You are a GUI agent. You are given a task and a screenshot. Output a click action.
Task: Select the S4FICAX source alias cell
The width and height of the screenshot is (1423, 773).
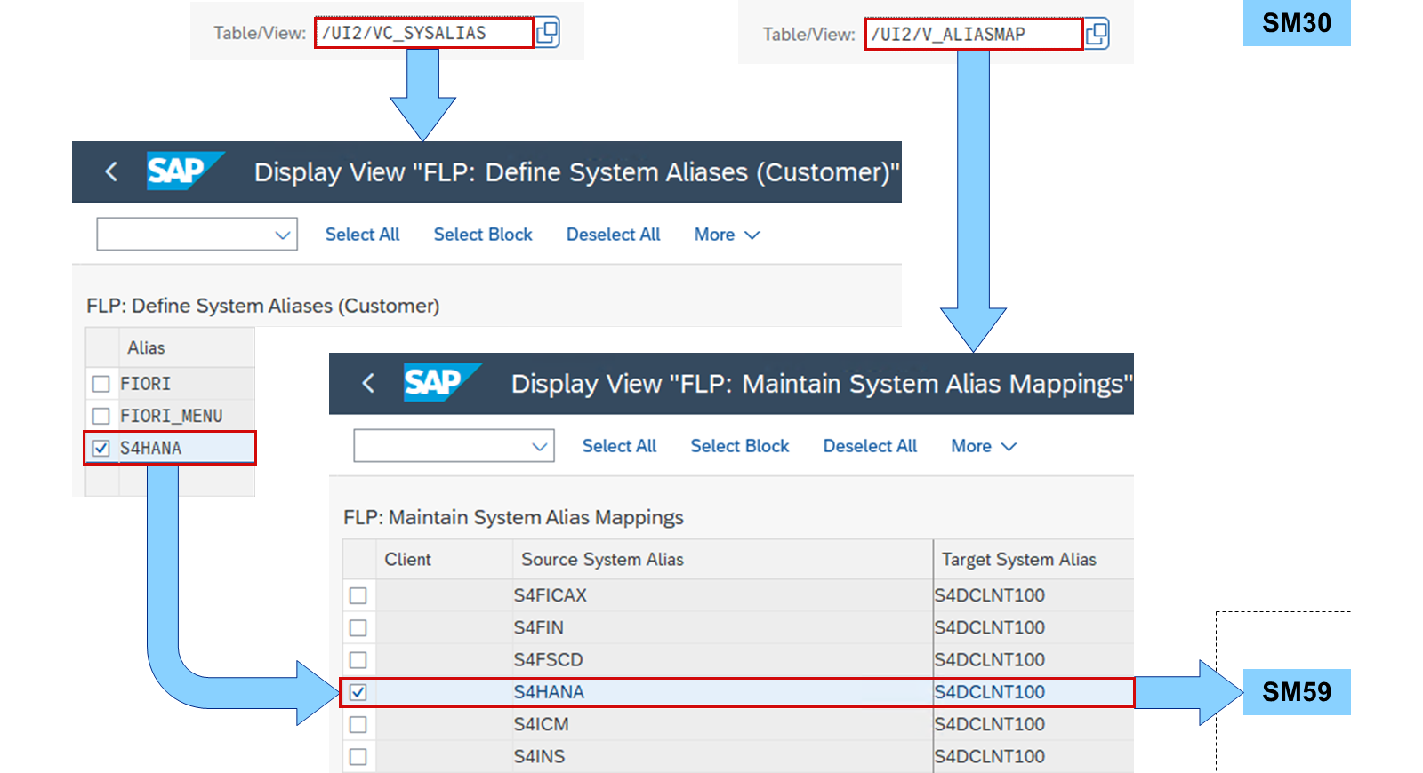point(722,595)
